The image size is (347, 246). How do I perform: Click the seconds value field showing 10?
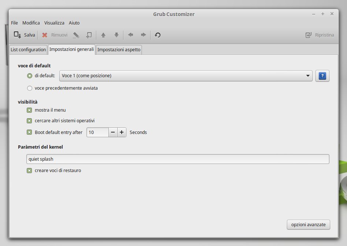97,132
